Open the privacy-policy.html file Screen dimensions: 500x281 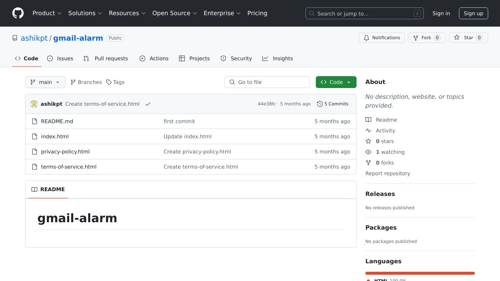[x=65, y=152]
